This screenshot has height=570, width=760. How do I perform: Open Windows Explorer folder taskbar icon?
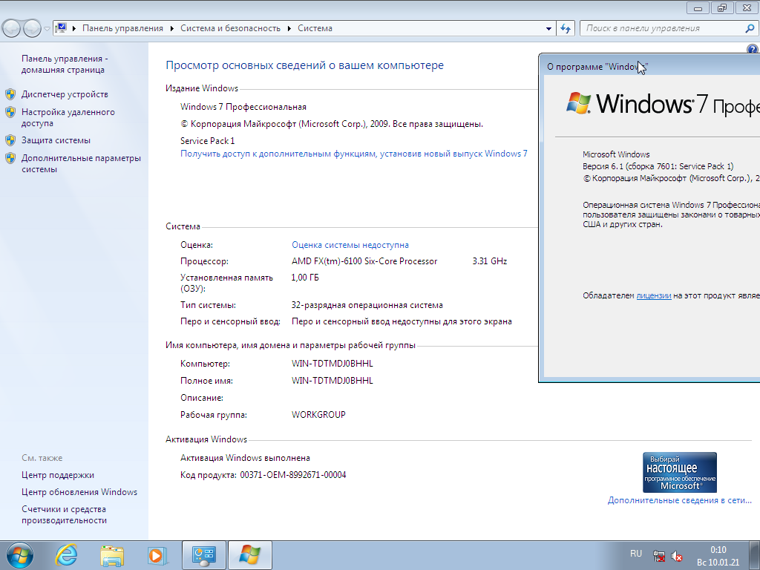point(112,555)
